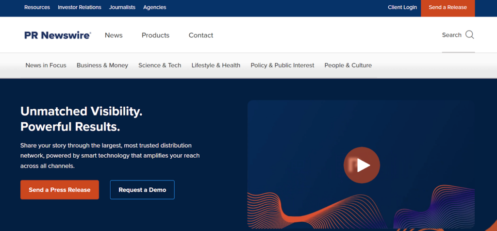Click the search magnifying glass icon
Image resolution: width=497 pixels, height=231 pixels.
pyautogui.click(x=469, y=35)
